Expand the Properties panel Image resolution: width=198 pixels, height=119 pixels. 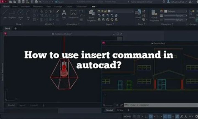tap(167, 24)
